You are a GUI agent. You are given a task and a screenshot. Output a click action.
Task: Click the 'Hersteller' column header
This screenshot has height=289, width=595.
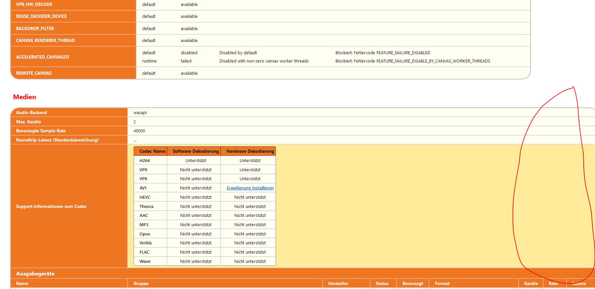tap(338, 284)
